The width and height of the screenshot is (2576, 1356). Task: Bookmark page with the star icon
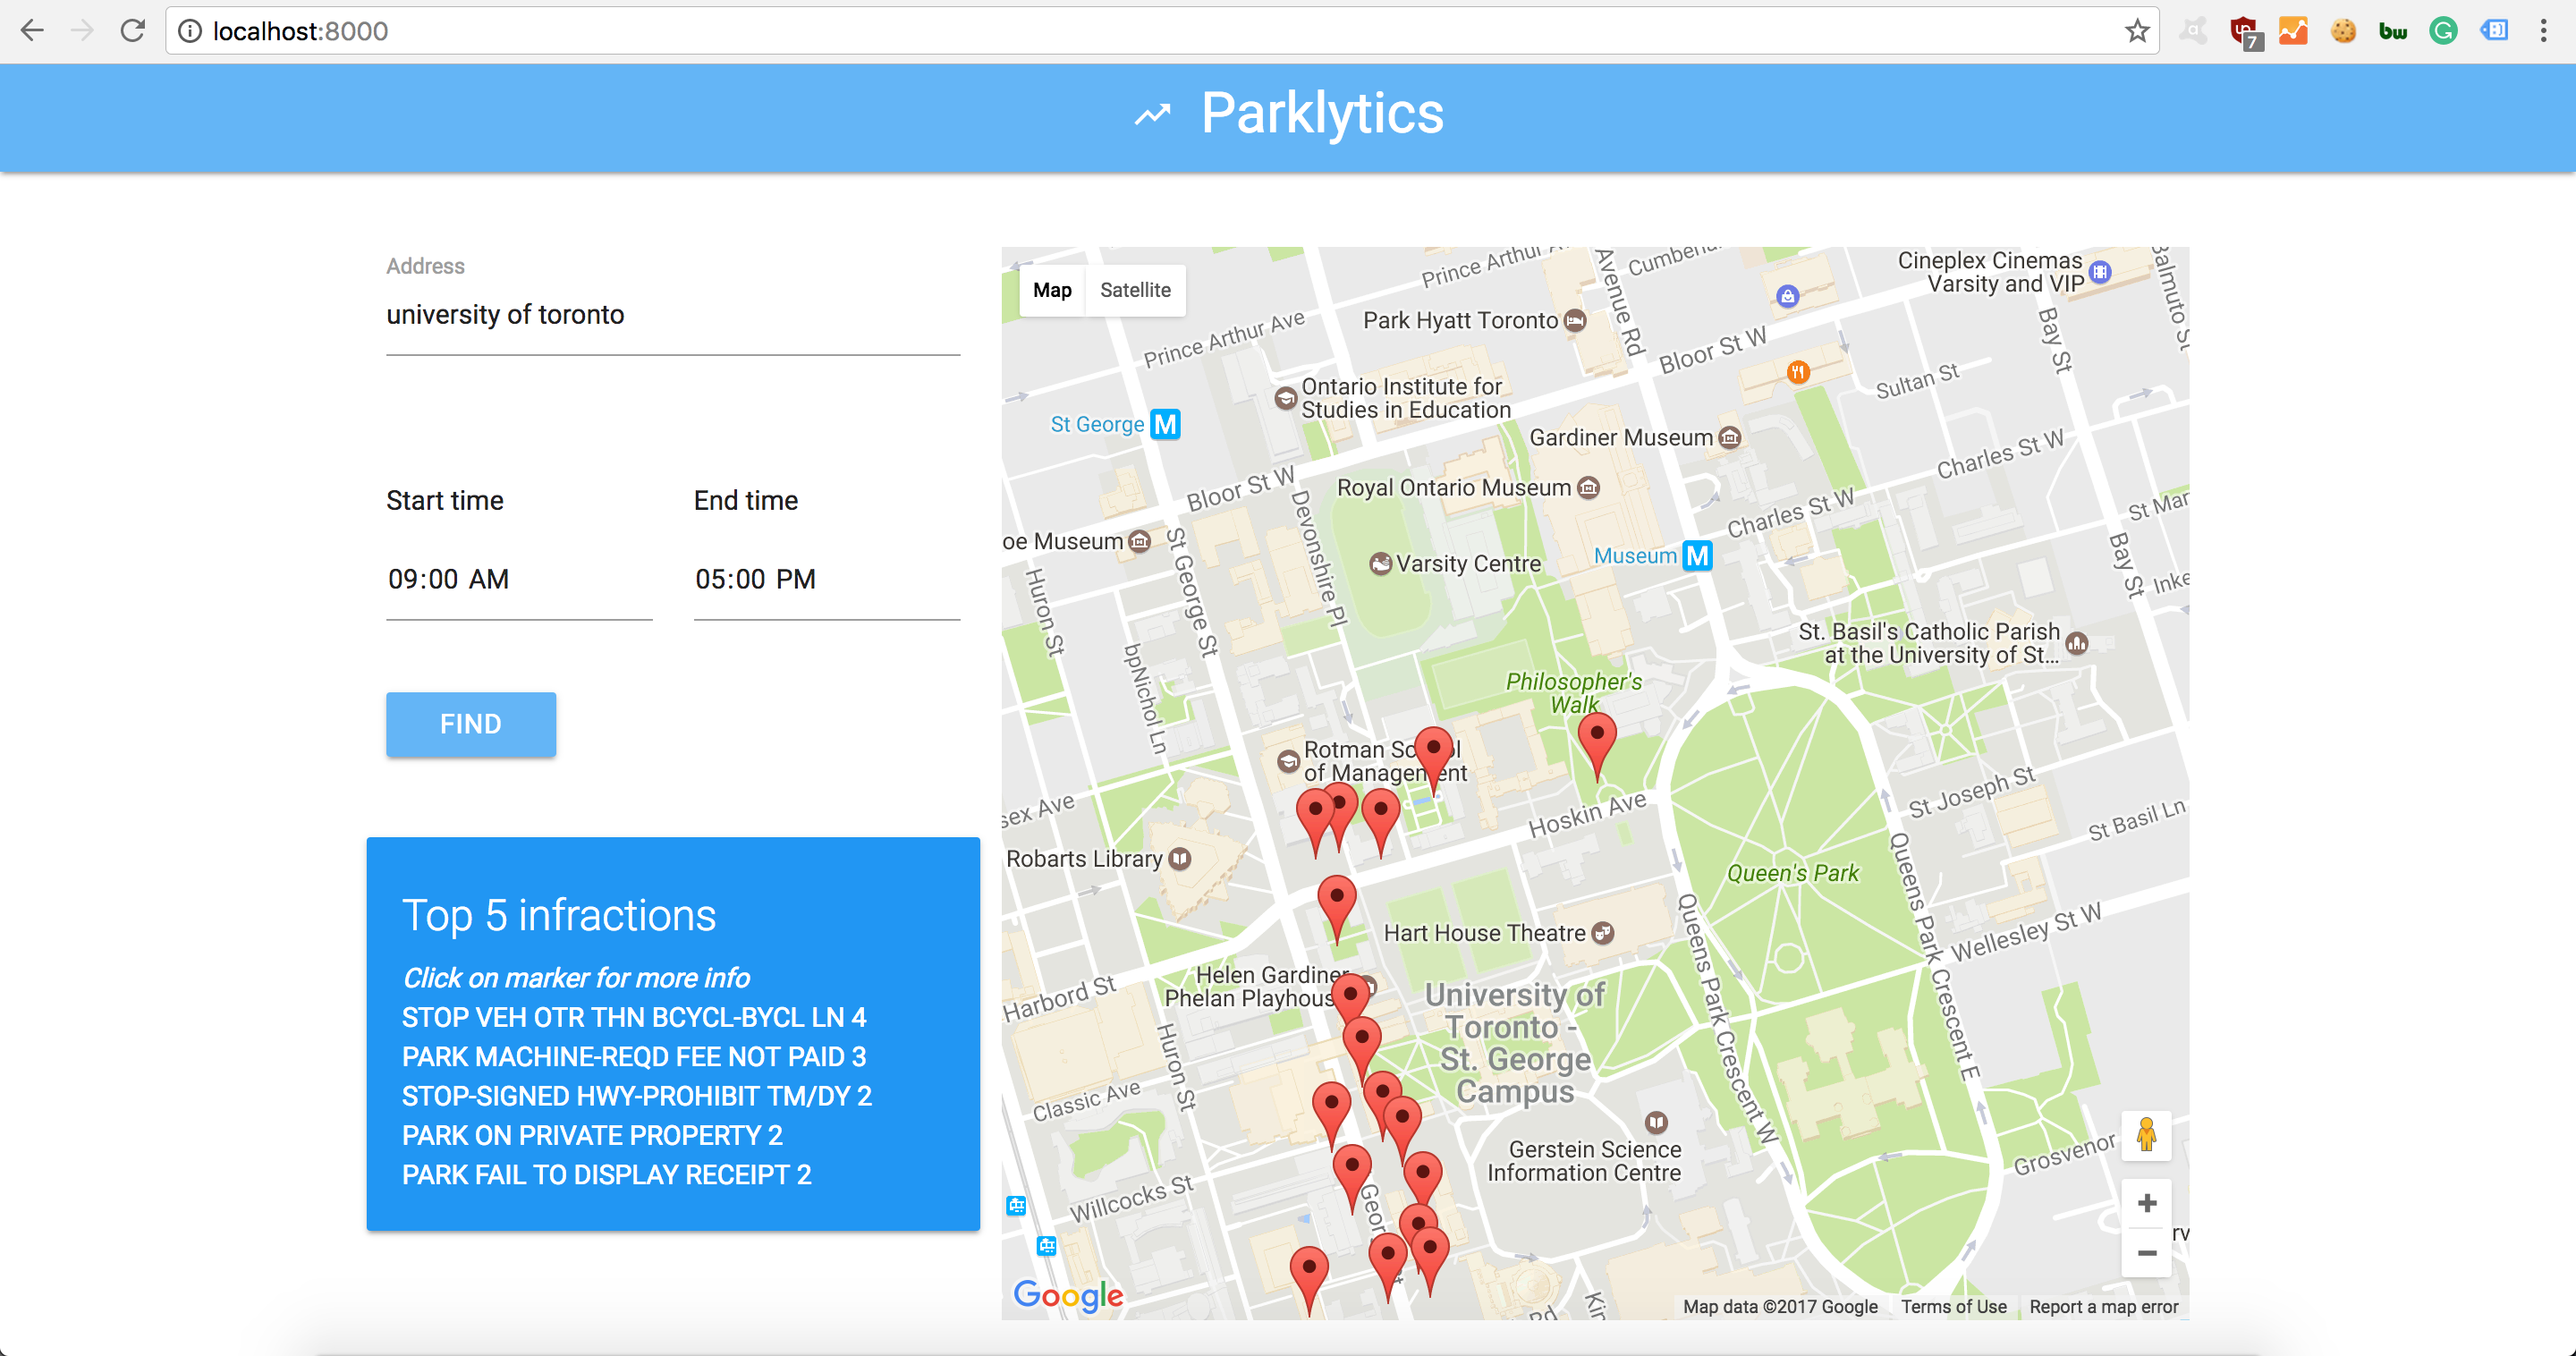pyautogui.click(x=2136, y=31)
